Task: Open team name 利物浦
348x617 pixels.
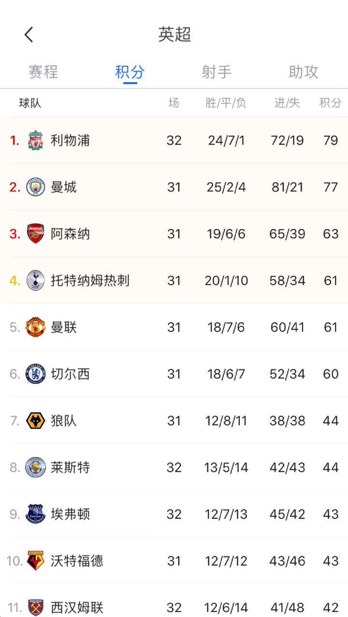Action: tap(71, 141)
